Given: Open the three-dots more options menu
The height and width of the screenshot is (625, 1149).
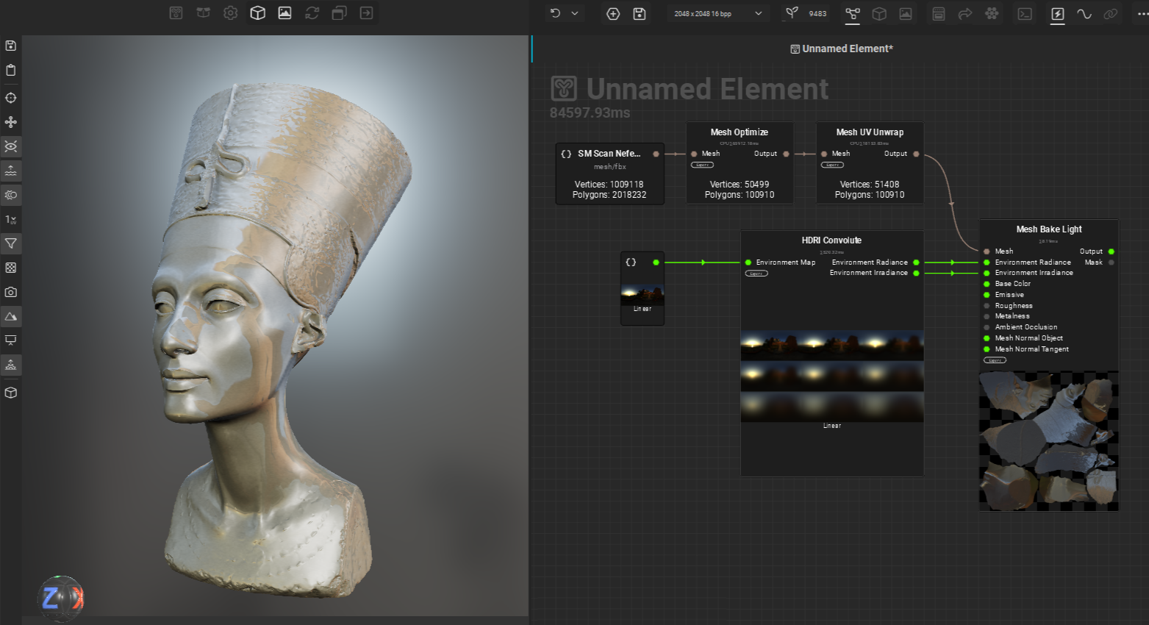Looking at the screenshot, I should pyautogui.click(x=1142, y=14).
